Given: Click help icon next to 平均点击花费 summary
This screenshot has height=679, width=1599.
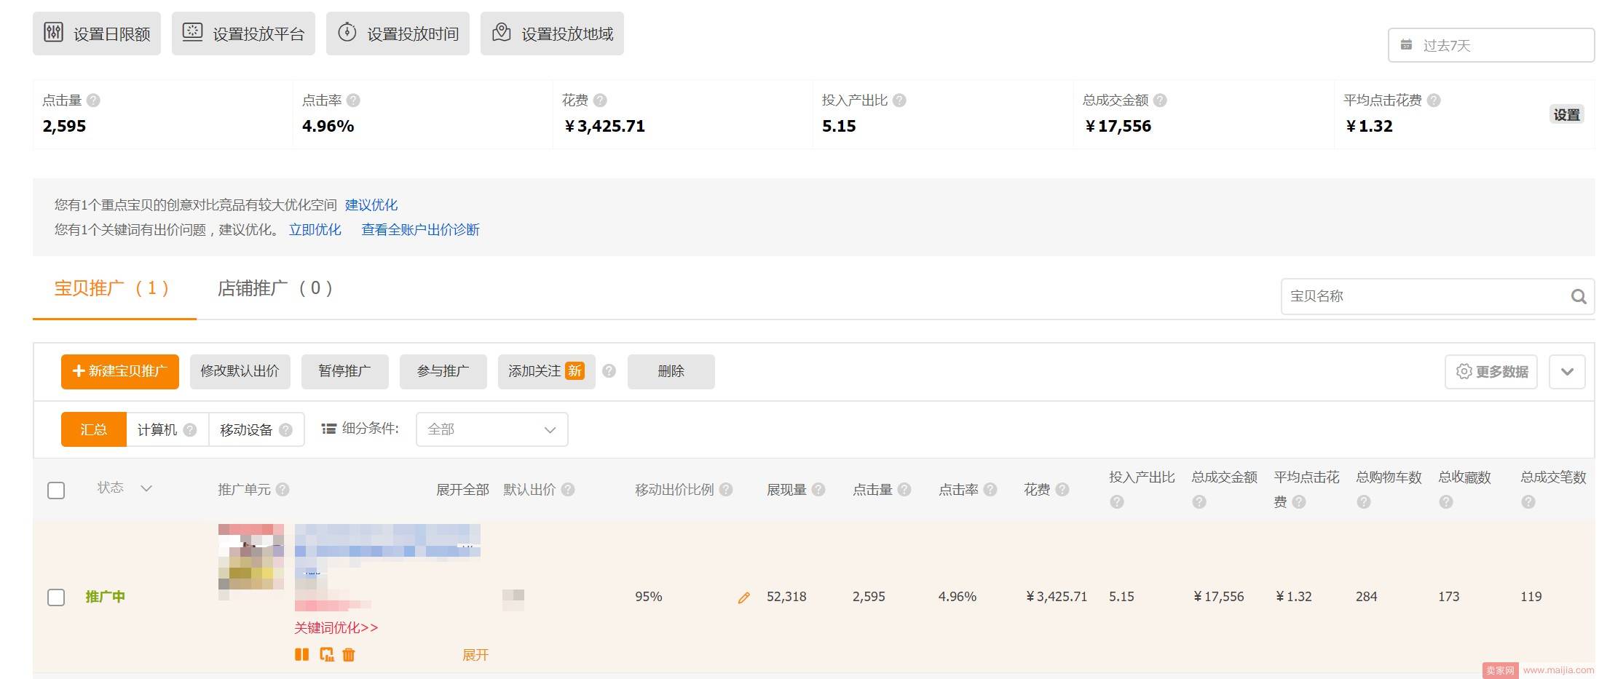Looking at the screenshot, I should 1434,100.
